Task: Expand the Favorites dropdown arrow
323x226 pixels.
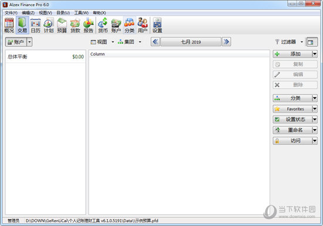Action: click(315, 109)
